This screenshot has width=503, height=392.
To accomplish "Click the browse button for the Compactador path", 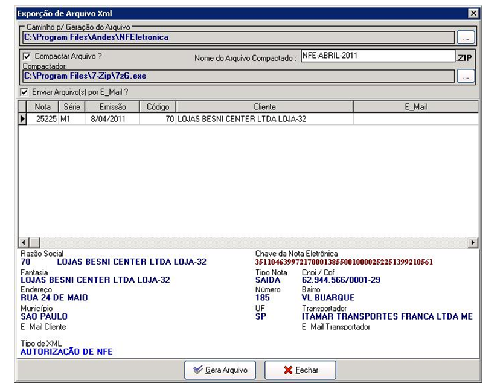I will tap(466, 76).
